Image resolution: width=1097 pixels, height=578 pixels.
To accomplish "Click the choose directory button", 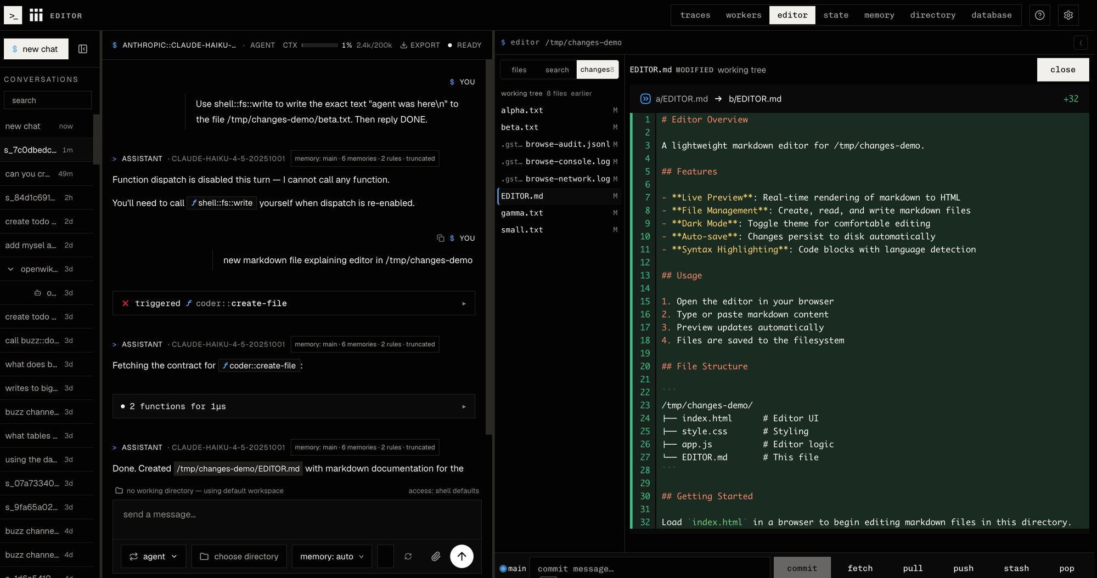I will [x=239, y=556].
